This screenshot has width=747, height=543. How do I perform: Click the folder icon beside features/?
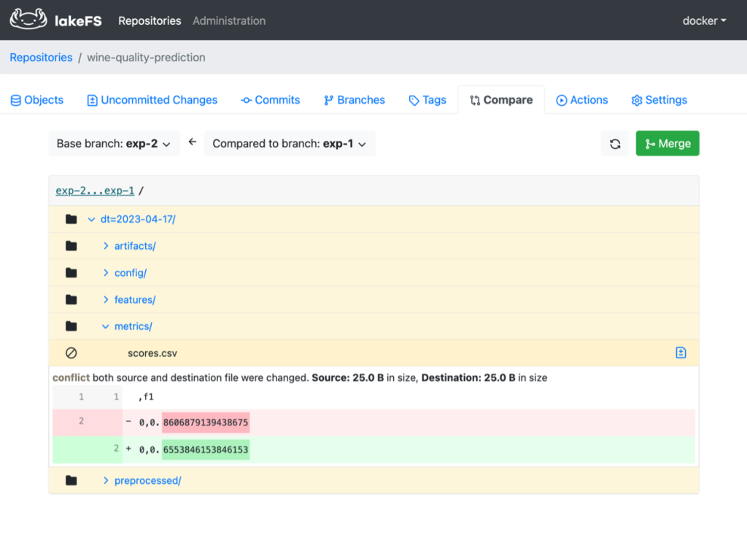tap(71, 299)
